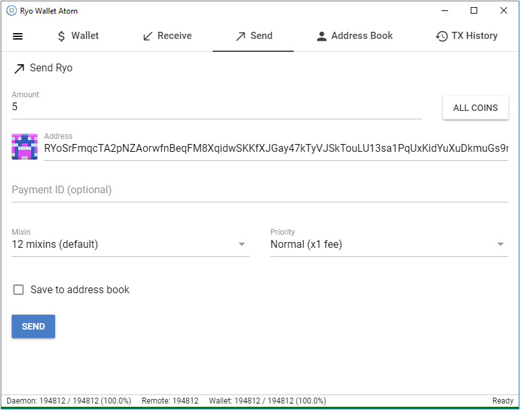Click the Remote: 194812 status text
Image resolution: width=520 pixels, height=410 pixels.
coord(170,401)
